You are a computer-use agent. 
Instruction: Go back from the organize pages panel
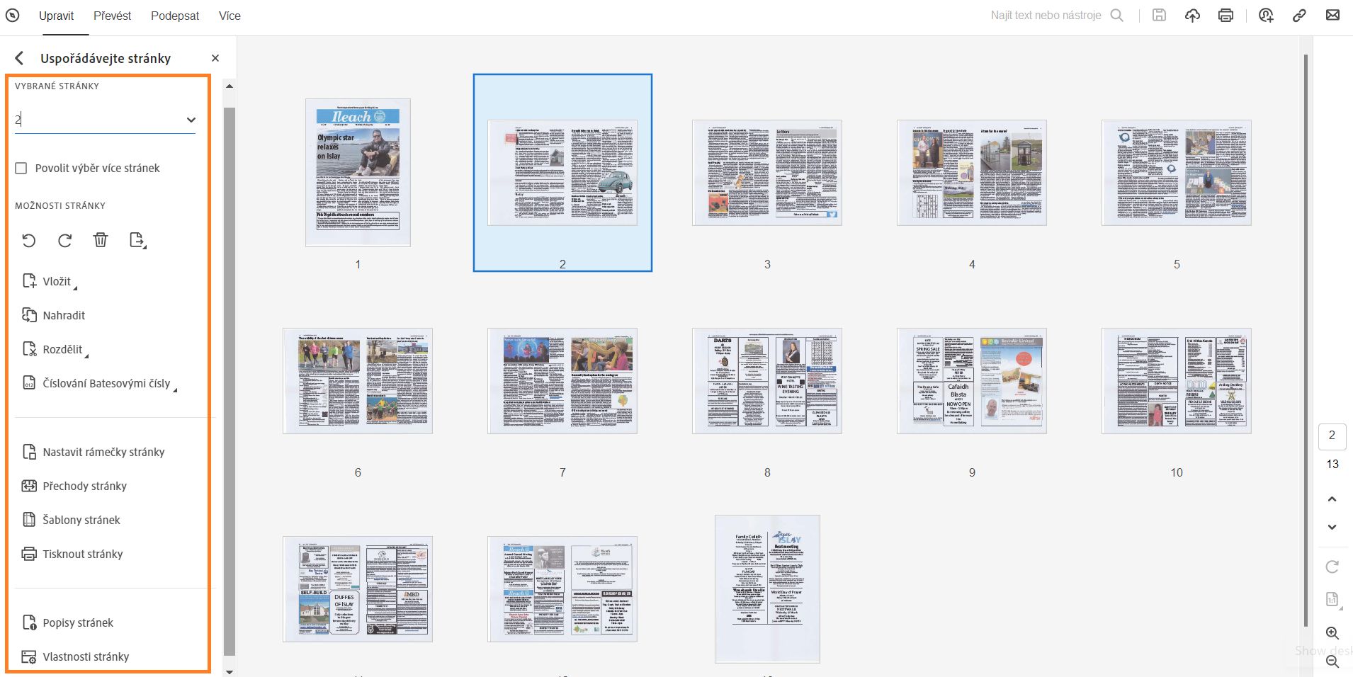point(19,58)
